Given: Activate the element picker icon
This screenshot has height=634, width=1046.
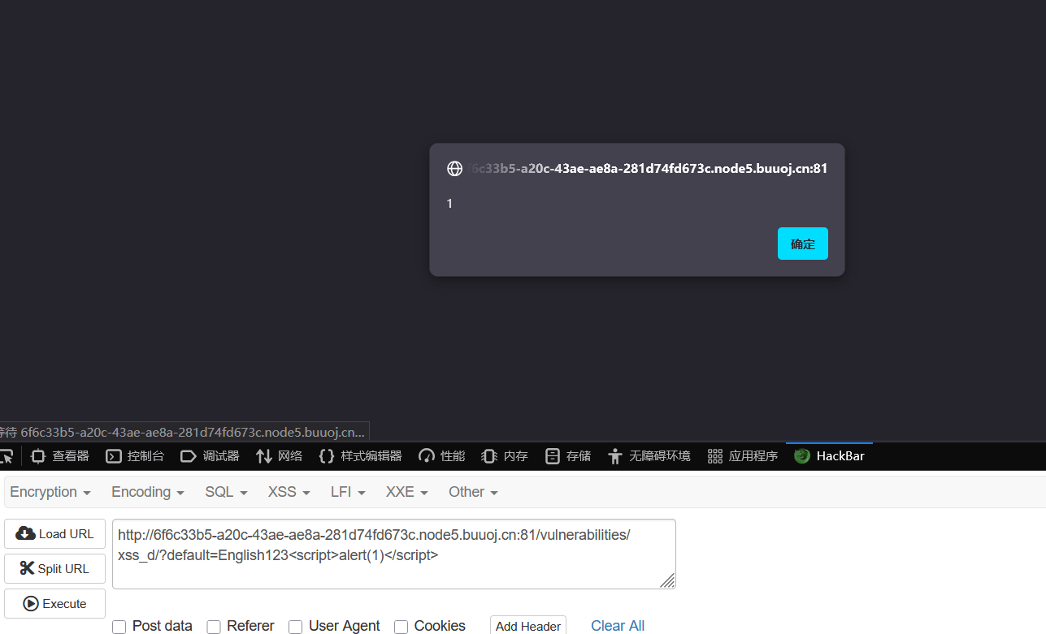Looking at the screenshot, I should click(7, 456).
